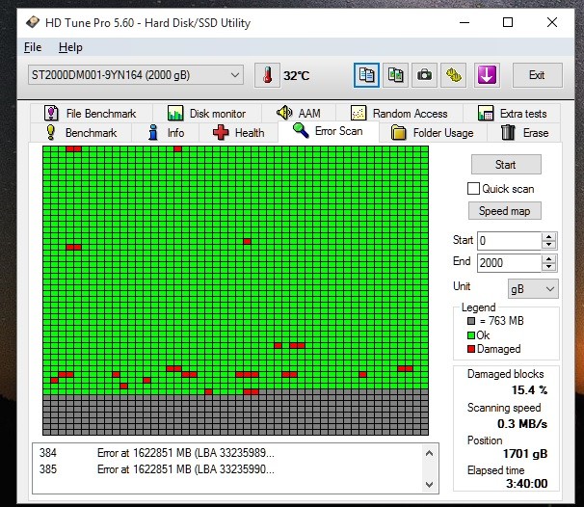584x507 pixels.
Task: Close the HD Tune Pro window
Action: pos(552,22)
